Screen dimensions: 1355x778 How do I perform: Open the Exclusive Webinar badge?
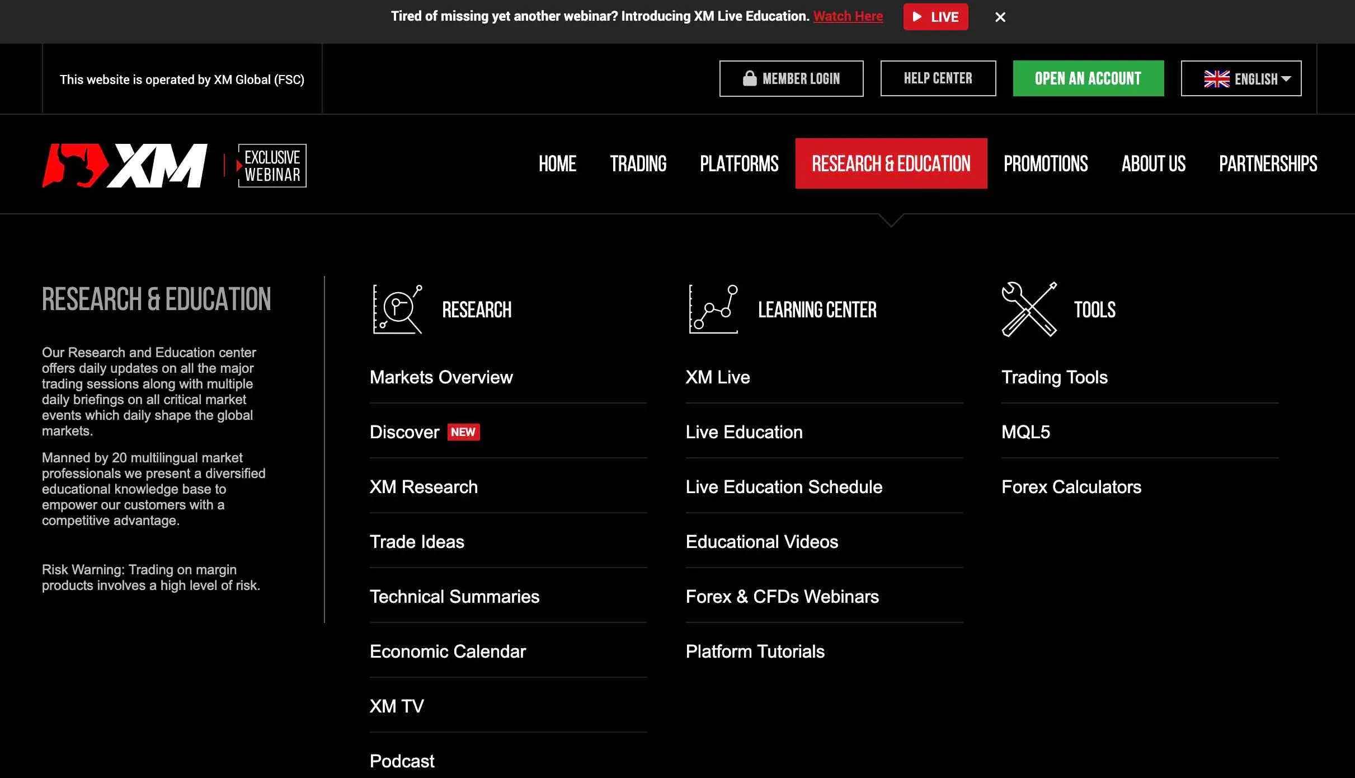click(272, 166)
